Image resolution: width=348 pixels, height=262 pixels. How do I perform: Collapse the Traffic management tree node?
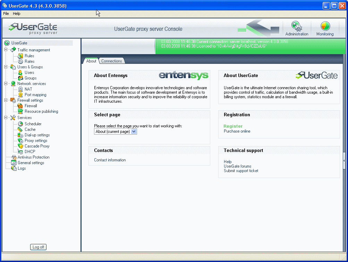6,50
